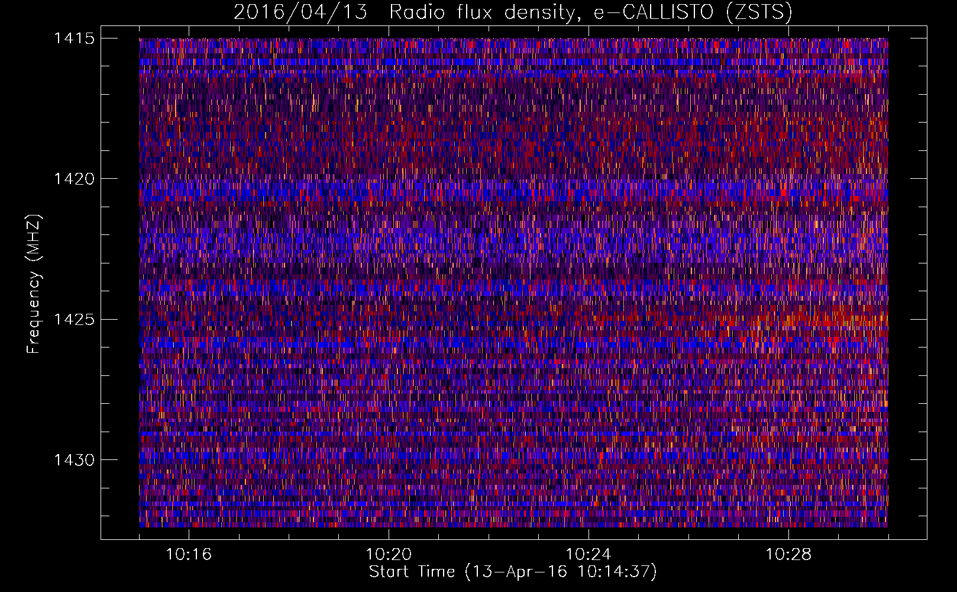This screenshot has width=957, height=592.
Task: Click the 10:16 time tick label
Action: coord(189,555)
